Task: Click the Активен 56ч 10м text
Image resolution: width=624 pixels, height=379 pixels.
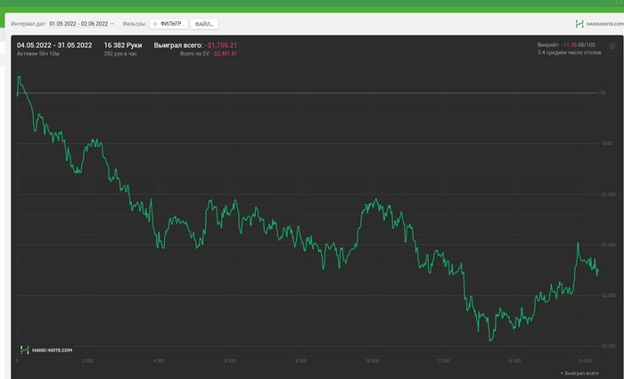Action: 37,53
